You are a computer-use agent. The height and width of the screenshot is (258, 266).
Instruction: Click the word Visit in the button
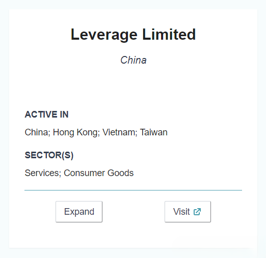tap(181, 212)
